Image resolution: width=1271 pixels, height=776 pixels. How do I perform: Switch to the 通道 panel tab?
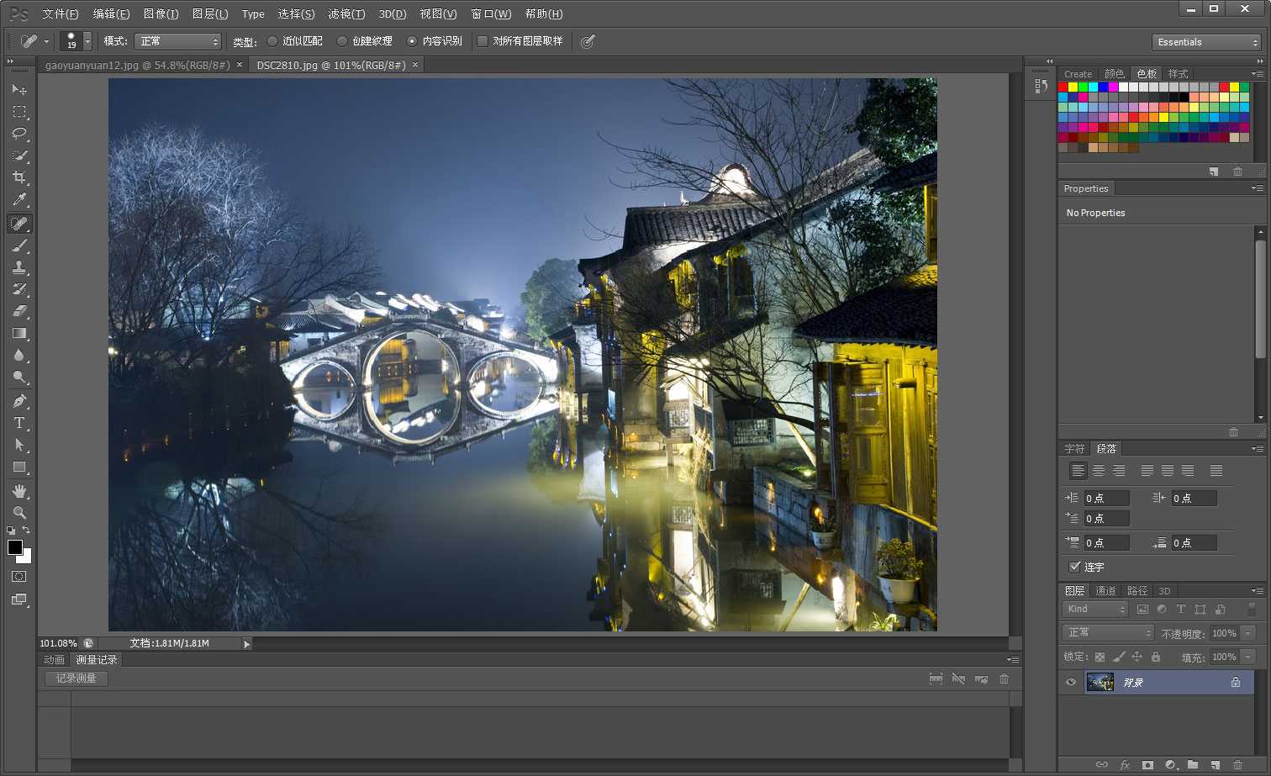tap(1105, 590)
